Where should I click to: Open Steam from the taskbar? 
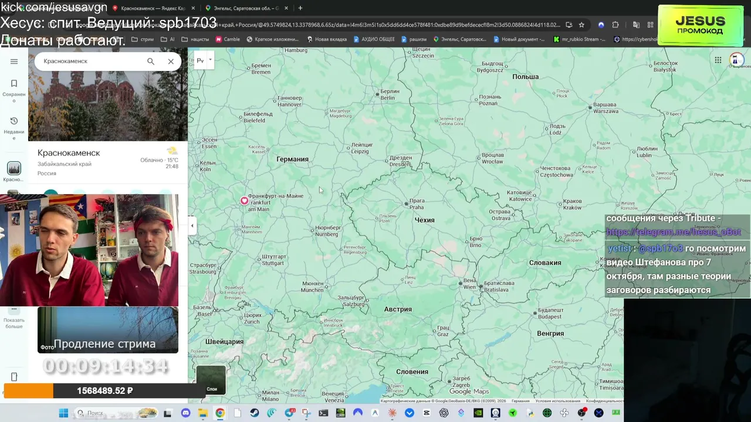(x=254, y=413)
